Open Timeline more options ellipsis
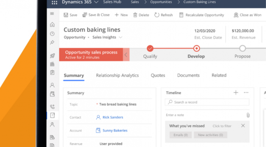Viewport: 266px width, 147px height. pos(246,92)
